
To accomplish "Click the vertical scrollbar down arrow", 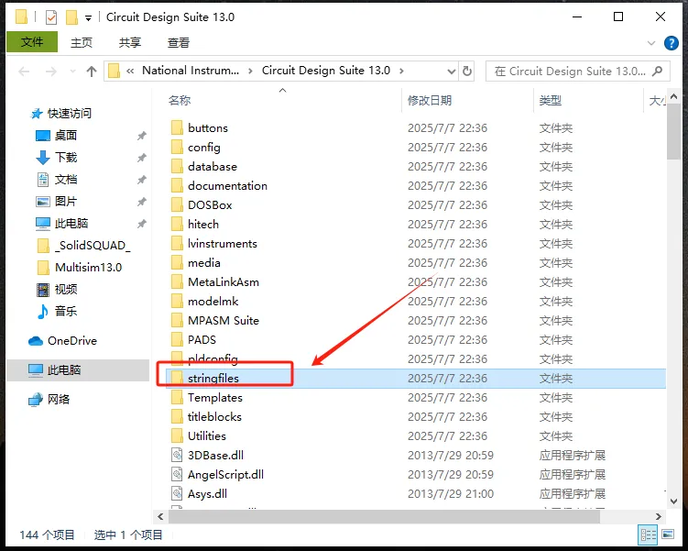I will click(674, 501).
